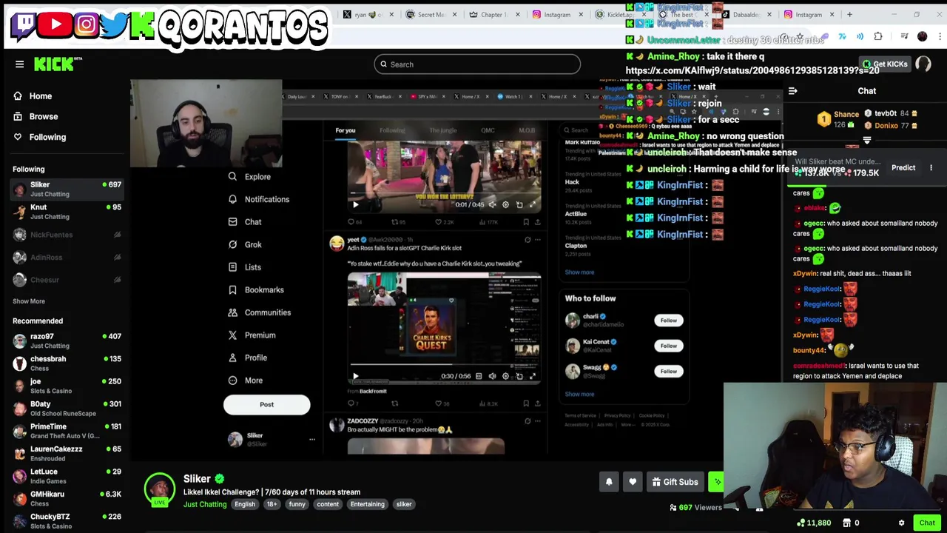Open Profile in X sidebar
This screenshot has width=947, height=533.
(248, 358)
